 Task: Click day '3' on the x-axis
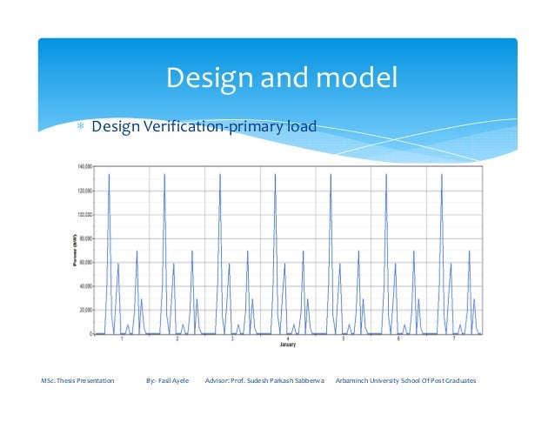(x=232, y=339)
